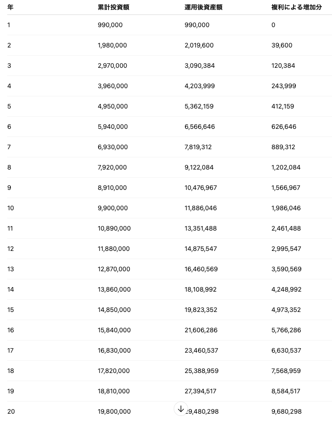Click the 累計投資額 column header
The image size is (332, 425).
point(114,7)
